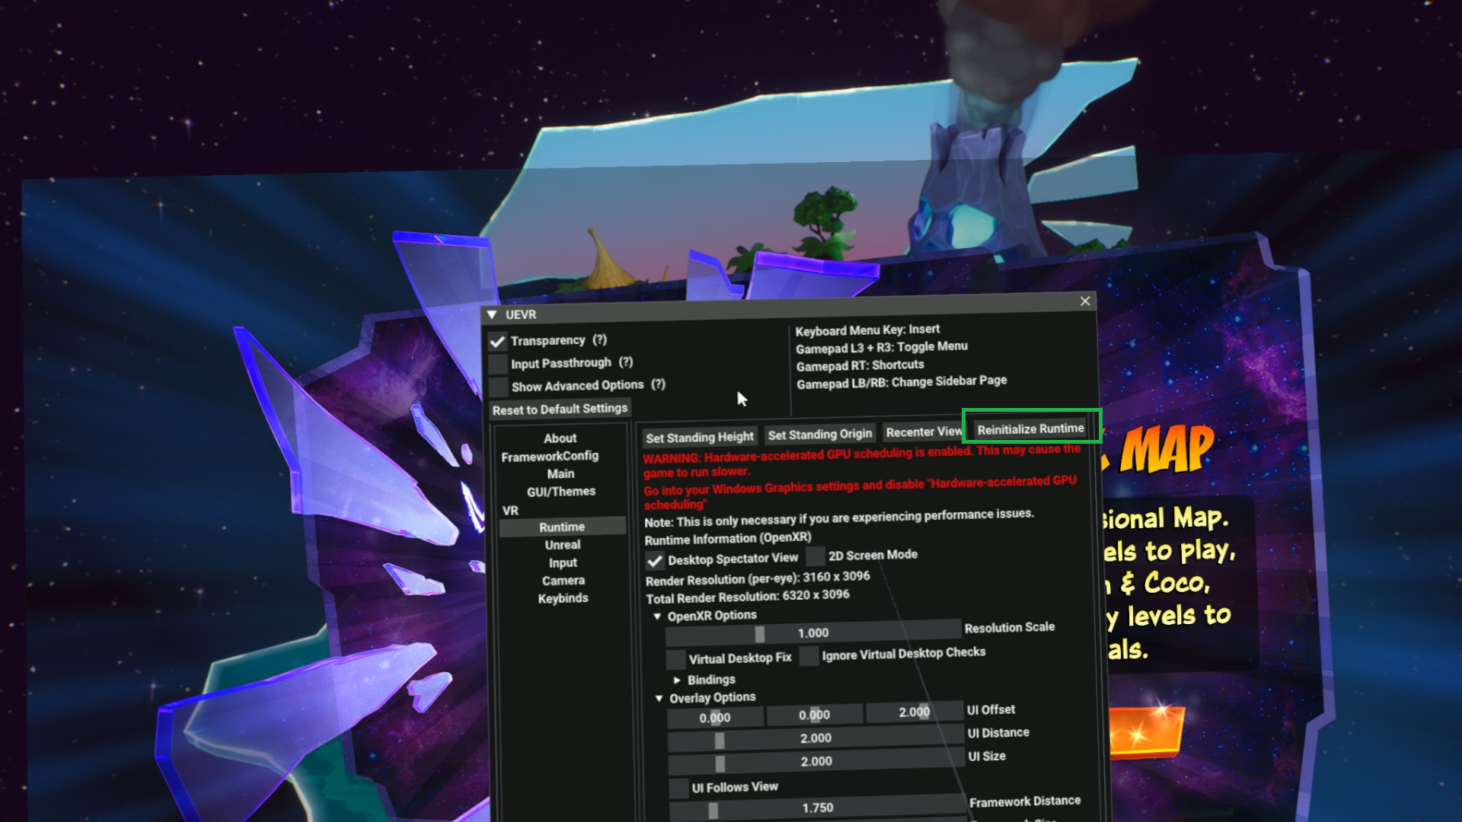This screenshot has height=822, width=1462.
Task: Click the Transparency help (?) marker
Action: pos(600,339)
